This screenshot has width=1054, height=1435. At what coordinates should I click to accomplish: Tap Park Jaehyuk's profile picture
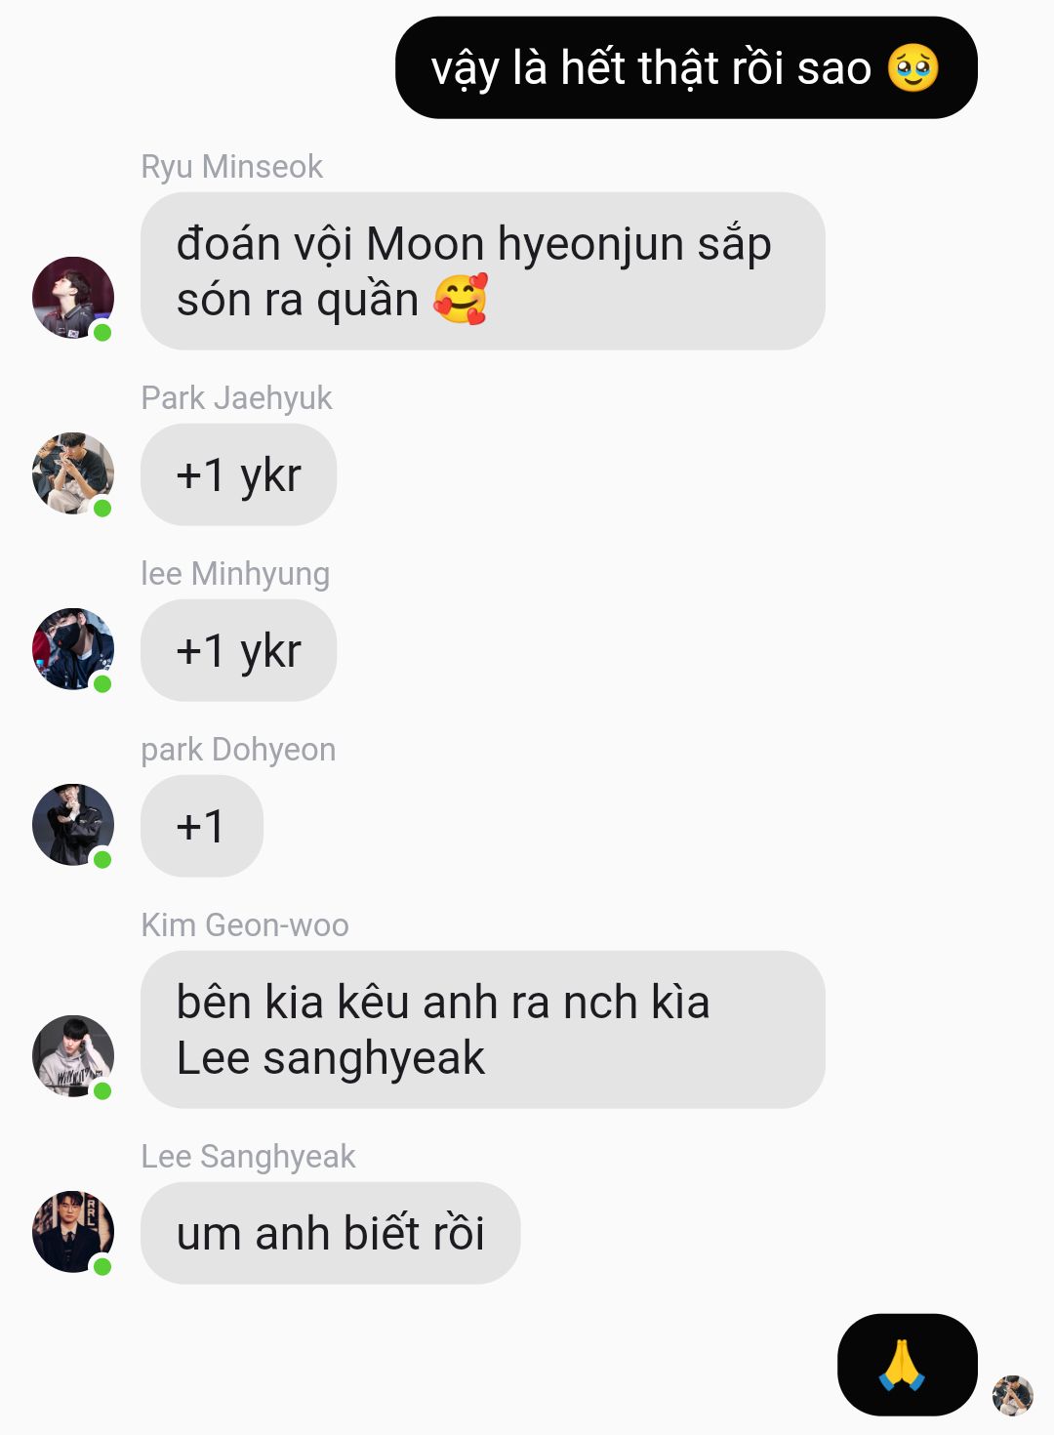(x=73, y=473)
